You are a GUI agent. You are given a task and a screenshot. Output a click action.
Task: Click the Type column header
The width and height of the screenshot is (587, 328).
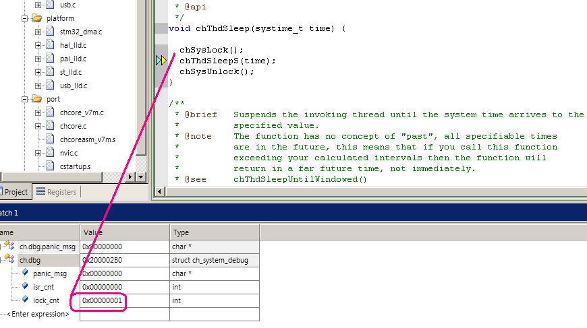click(x=215, y=232)
